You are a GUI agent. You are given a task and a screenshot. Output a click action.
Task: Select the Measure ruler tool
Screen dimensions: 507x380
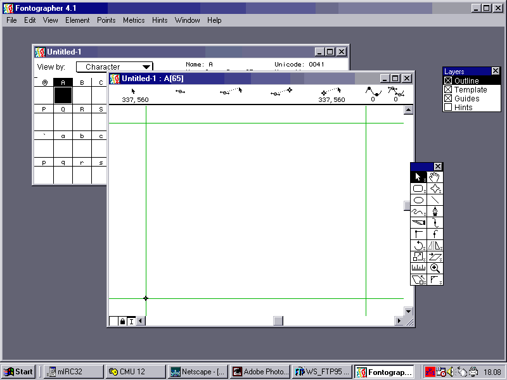click(418, 268)
